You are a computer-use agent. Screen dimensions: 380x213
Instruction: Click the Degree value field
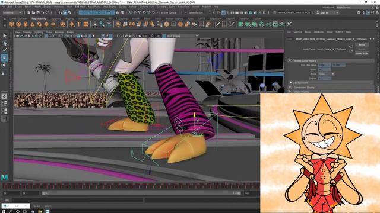[x=325, y=78]
